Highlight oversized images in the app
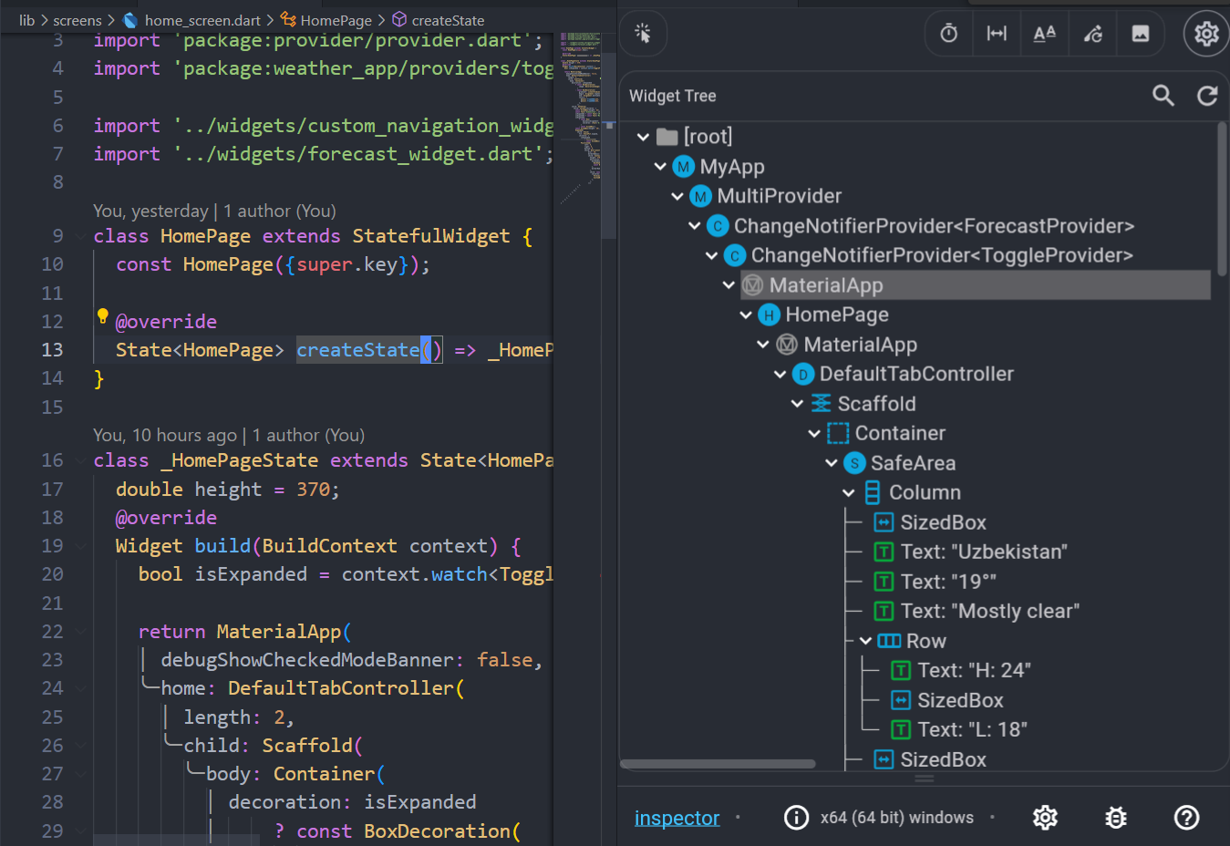 pyautogui.click(x=1141, y=33)
